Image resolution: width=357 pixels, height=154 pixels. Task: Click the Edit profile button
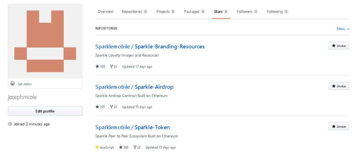pyautogui.click(x=45, y=111)
